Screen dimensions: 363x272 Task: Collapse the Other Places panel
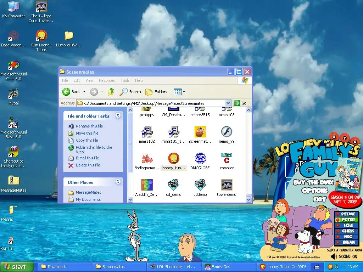(118, 182)
